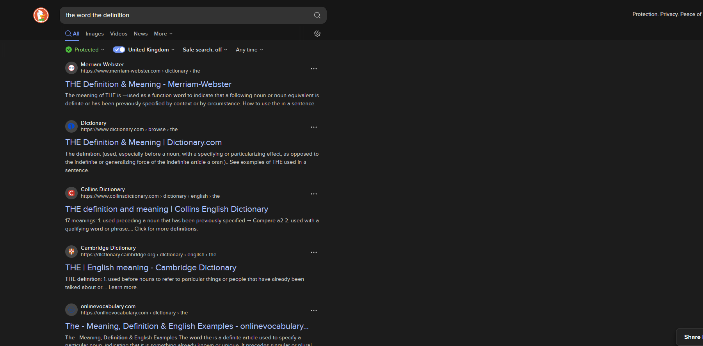Click the green Protected shield icon
The width and height of the screenshot is (703, 346).
(69, 50)
